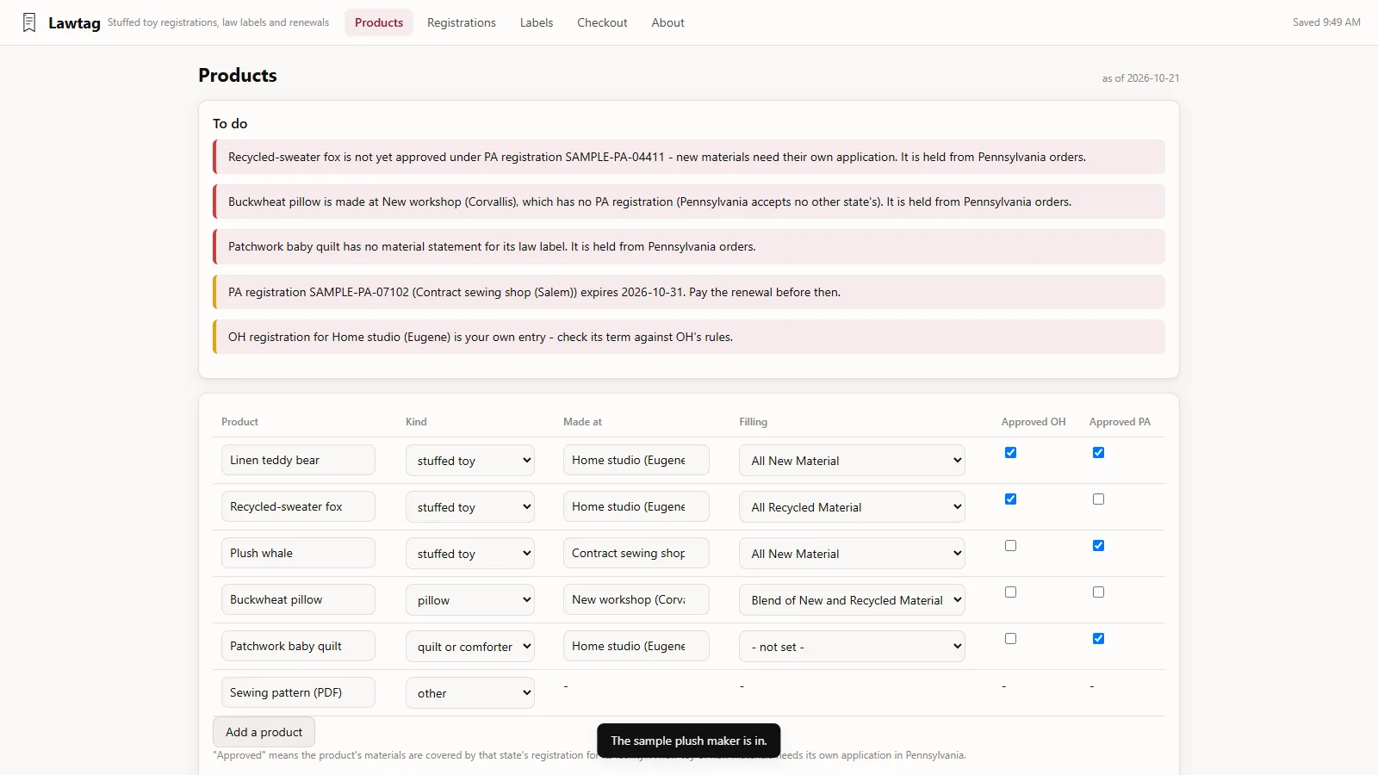The width and height of the screenshot is (1378, 775).
Task: Click the SAMPLE-PA-07102 renewal expiry alert
Action: 689,292
